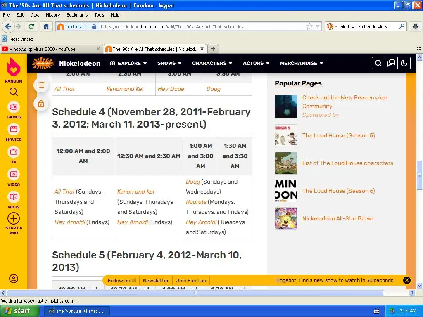Click the vertical scrollbar down arrow
Viewport: 423px width, 317px height.
coord(419,286)
